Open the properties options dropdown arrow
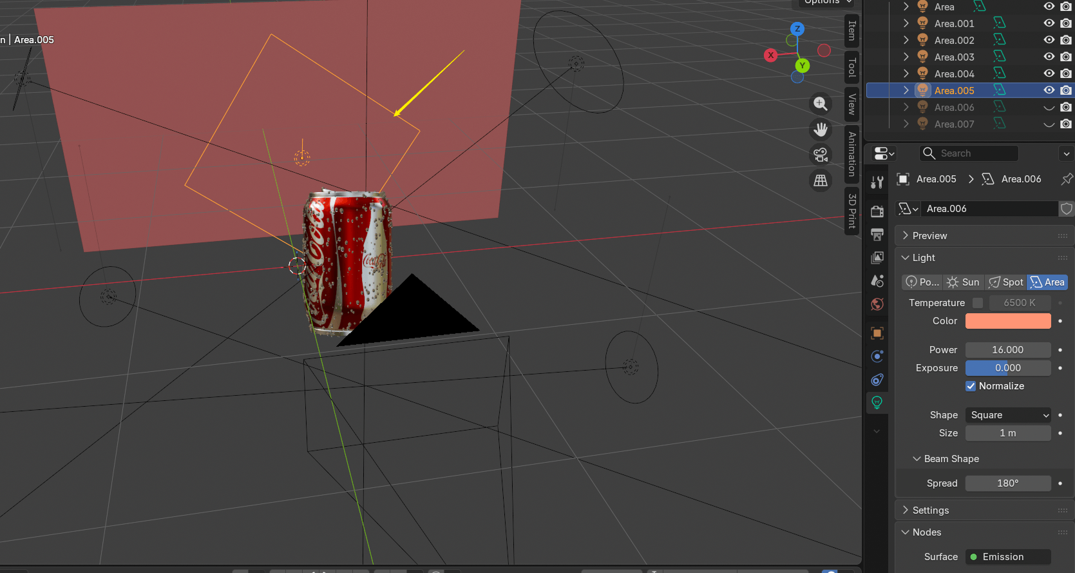 [1066, 153]
